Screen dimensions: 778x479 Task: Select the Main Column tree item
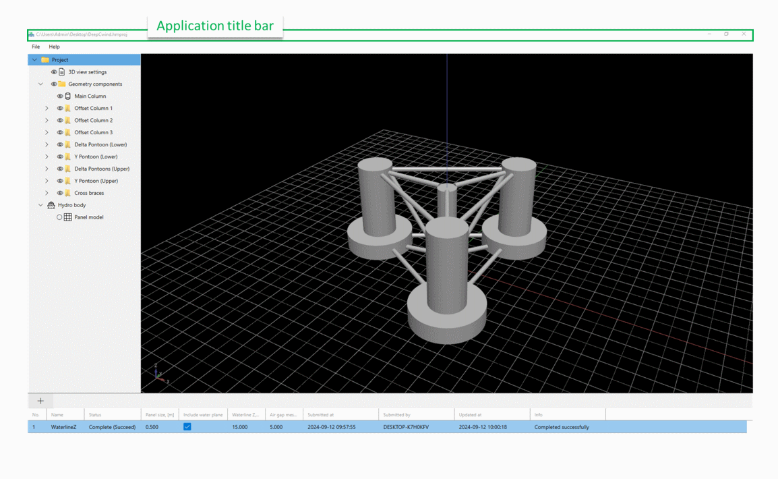90,96
